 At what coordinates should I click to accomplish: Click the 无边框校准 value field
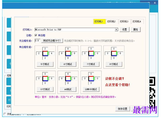coord(38,41)
